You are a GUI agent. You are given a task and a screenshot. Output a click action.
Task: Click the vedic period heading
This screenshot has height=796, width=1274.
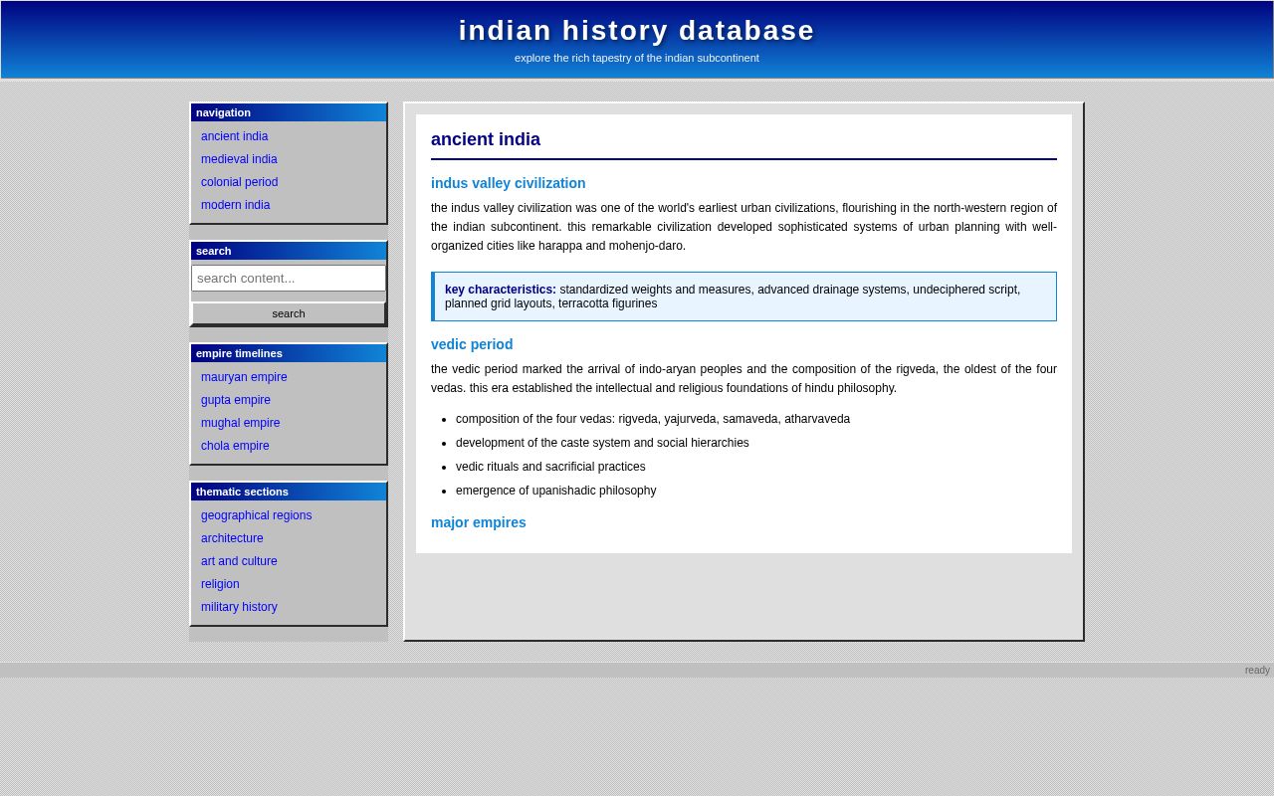472,344
